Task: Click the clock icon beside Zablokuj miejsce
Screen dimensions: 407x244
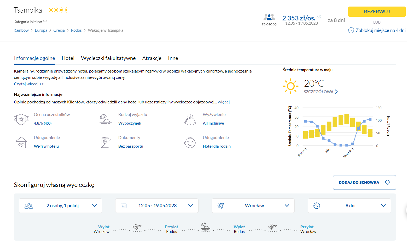Action: (351, 30)
